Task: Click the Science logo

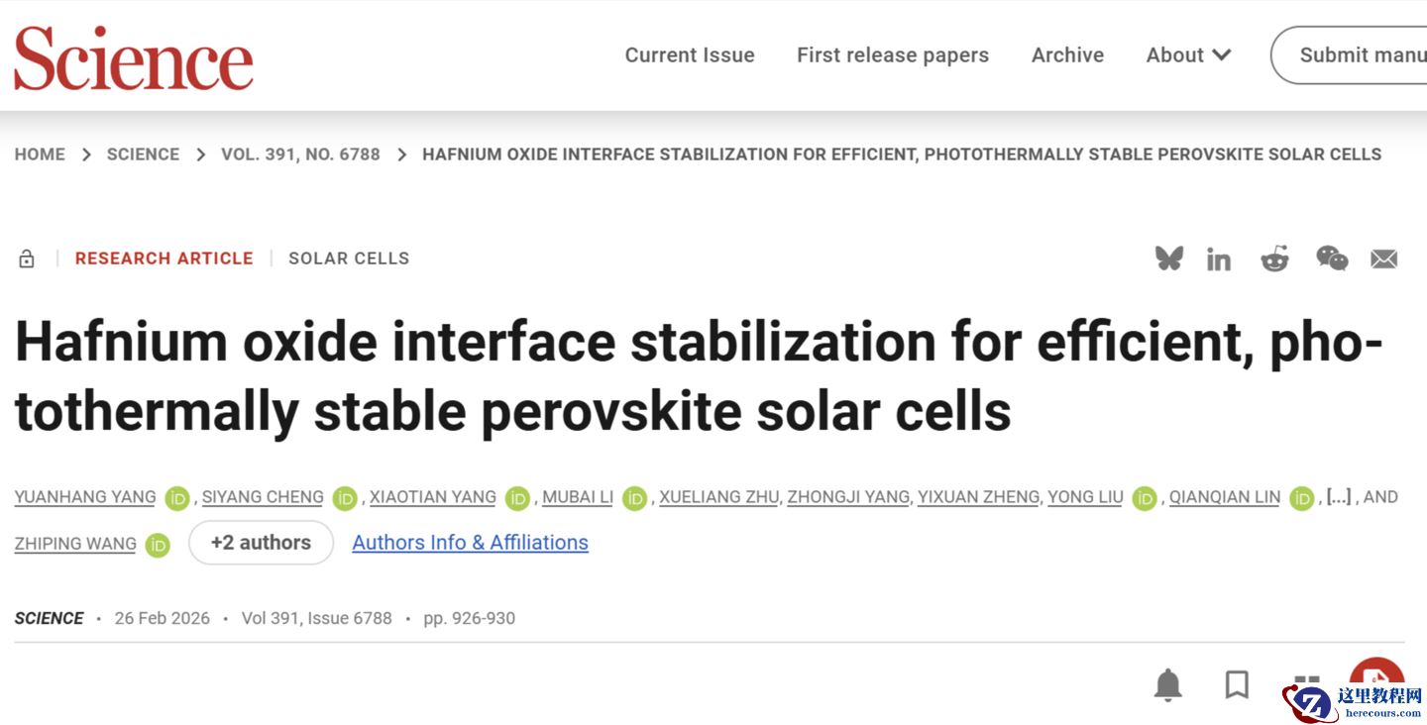Action: pos(134,57)
